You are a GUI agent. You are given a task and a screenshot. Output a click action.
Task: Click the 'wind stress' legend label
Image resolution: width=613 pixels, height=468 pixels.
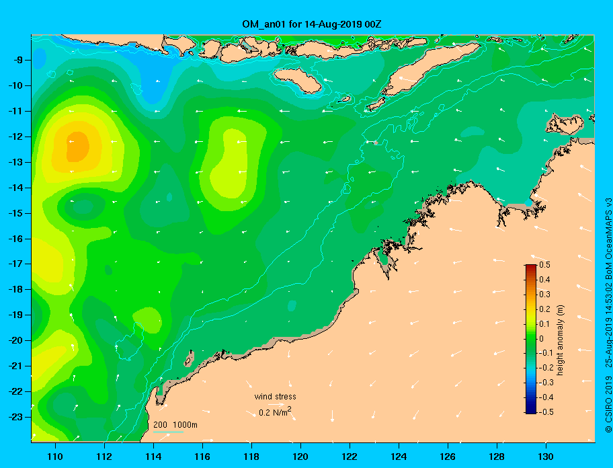[275, 397]
